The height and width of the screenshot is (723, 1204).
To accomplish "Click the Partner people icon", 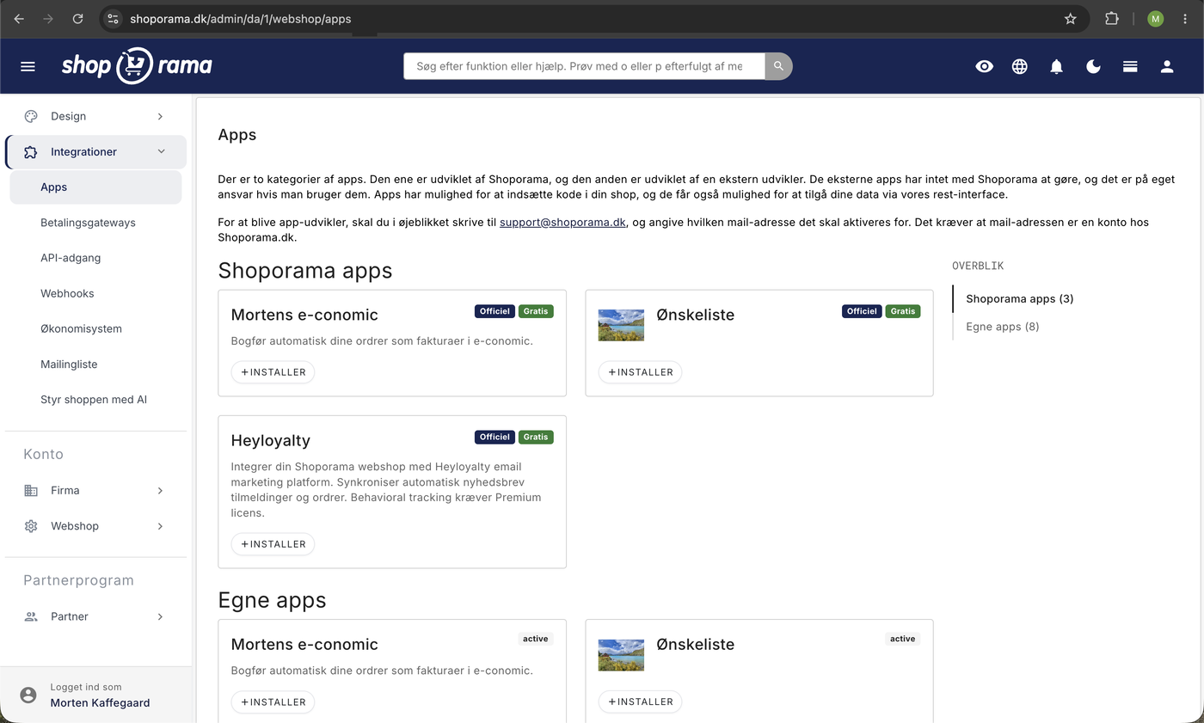I will point(31,616).
